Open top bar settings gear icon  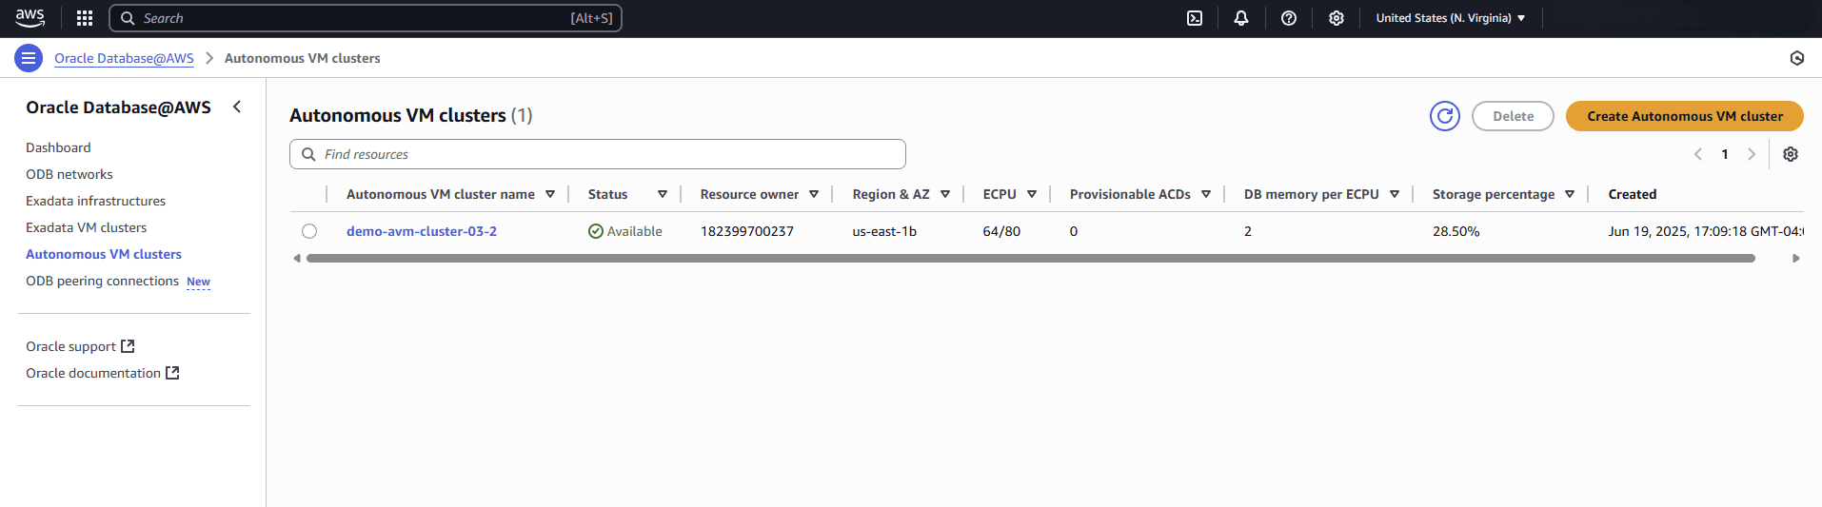click(x=1337, y=18)
